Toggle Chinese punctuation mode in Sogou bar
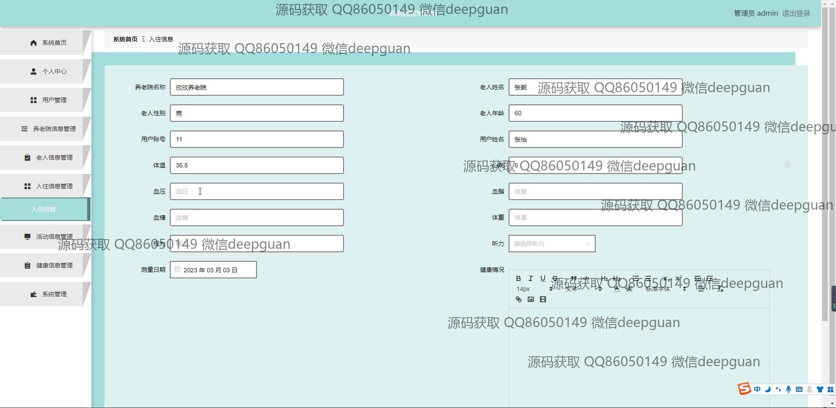 point(778,389)
